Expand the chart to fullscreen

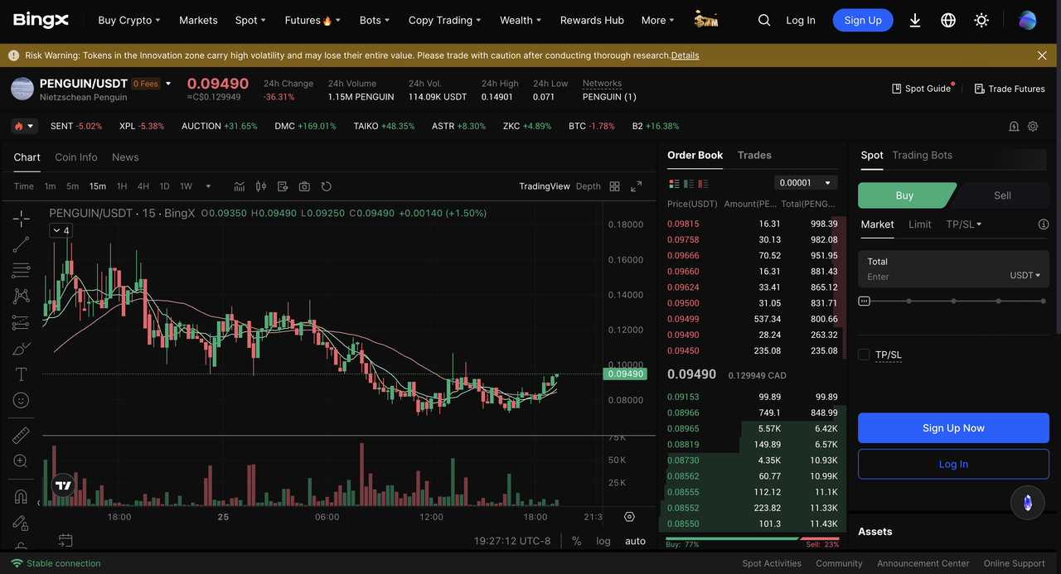636,186
